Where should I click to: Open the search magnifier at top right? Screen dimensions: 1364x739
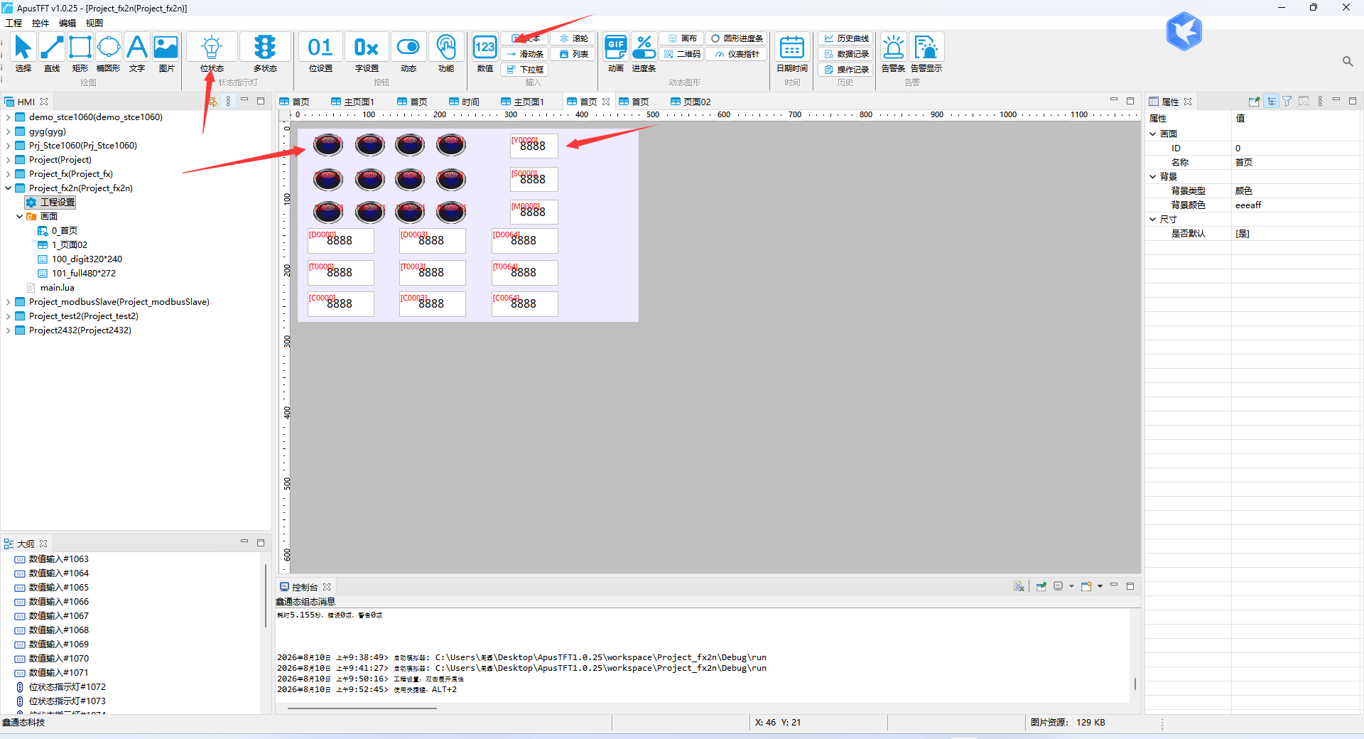click(1348, 62)
